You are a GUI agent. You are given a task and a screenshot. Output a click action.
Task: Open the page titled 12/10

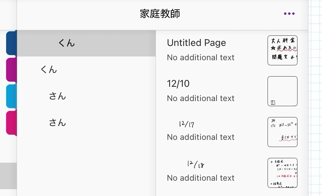[178, 84]
